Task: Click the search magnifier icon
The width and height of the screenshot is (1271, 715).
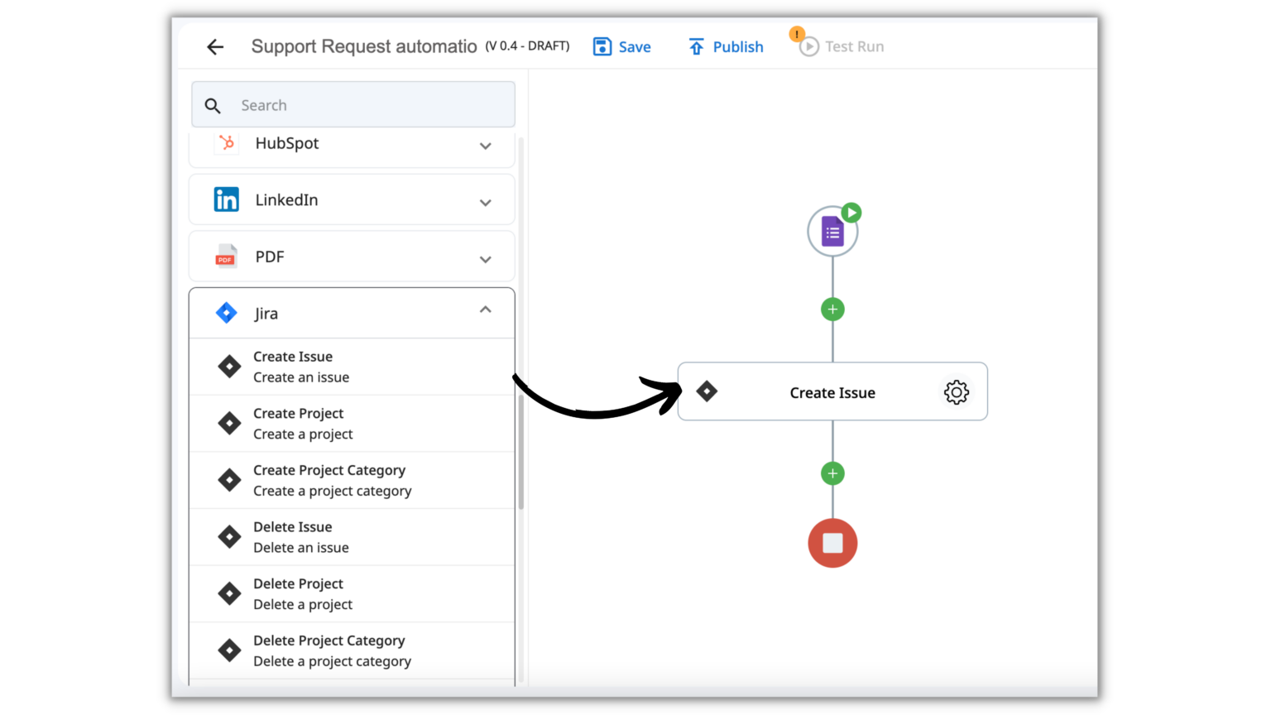Action: (213, 105)
